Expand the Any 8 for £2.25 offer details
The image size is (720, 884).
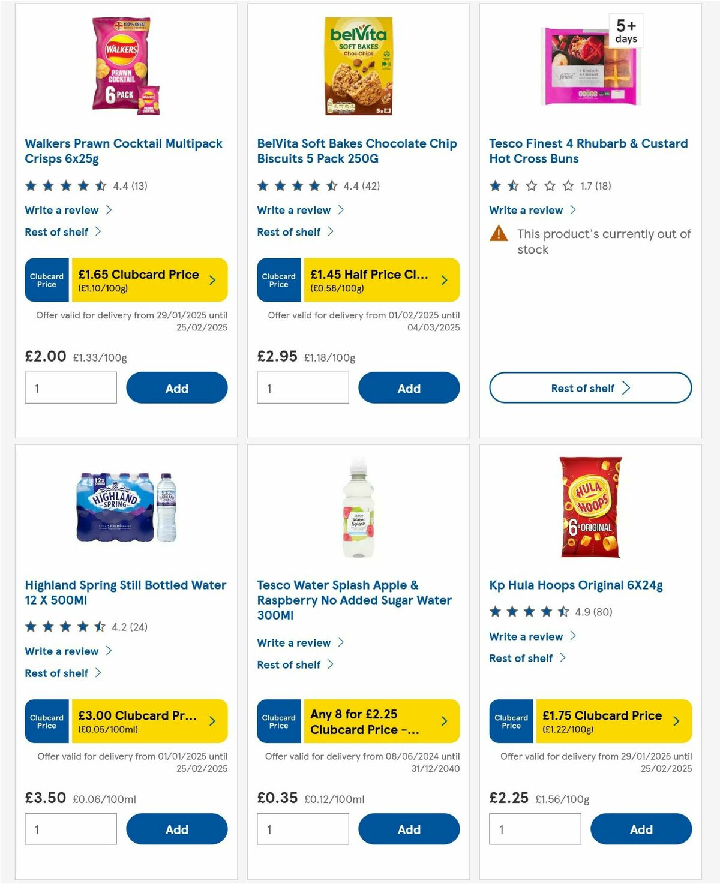443,721
